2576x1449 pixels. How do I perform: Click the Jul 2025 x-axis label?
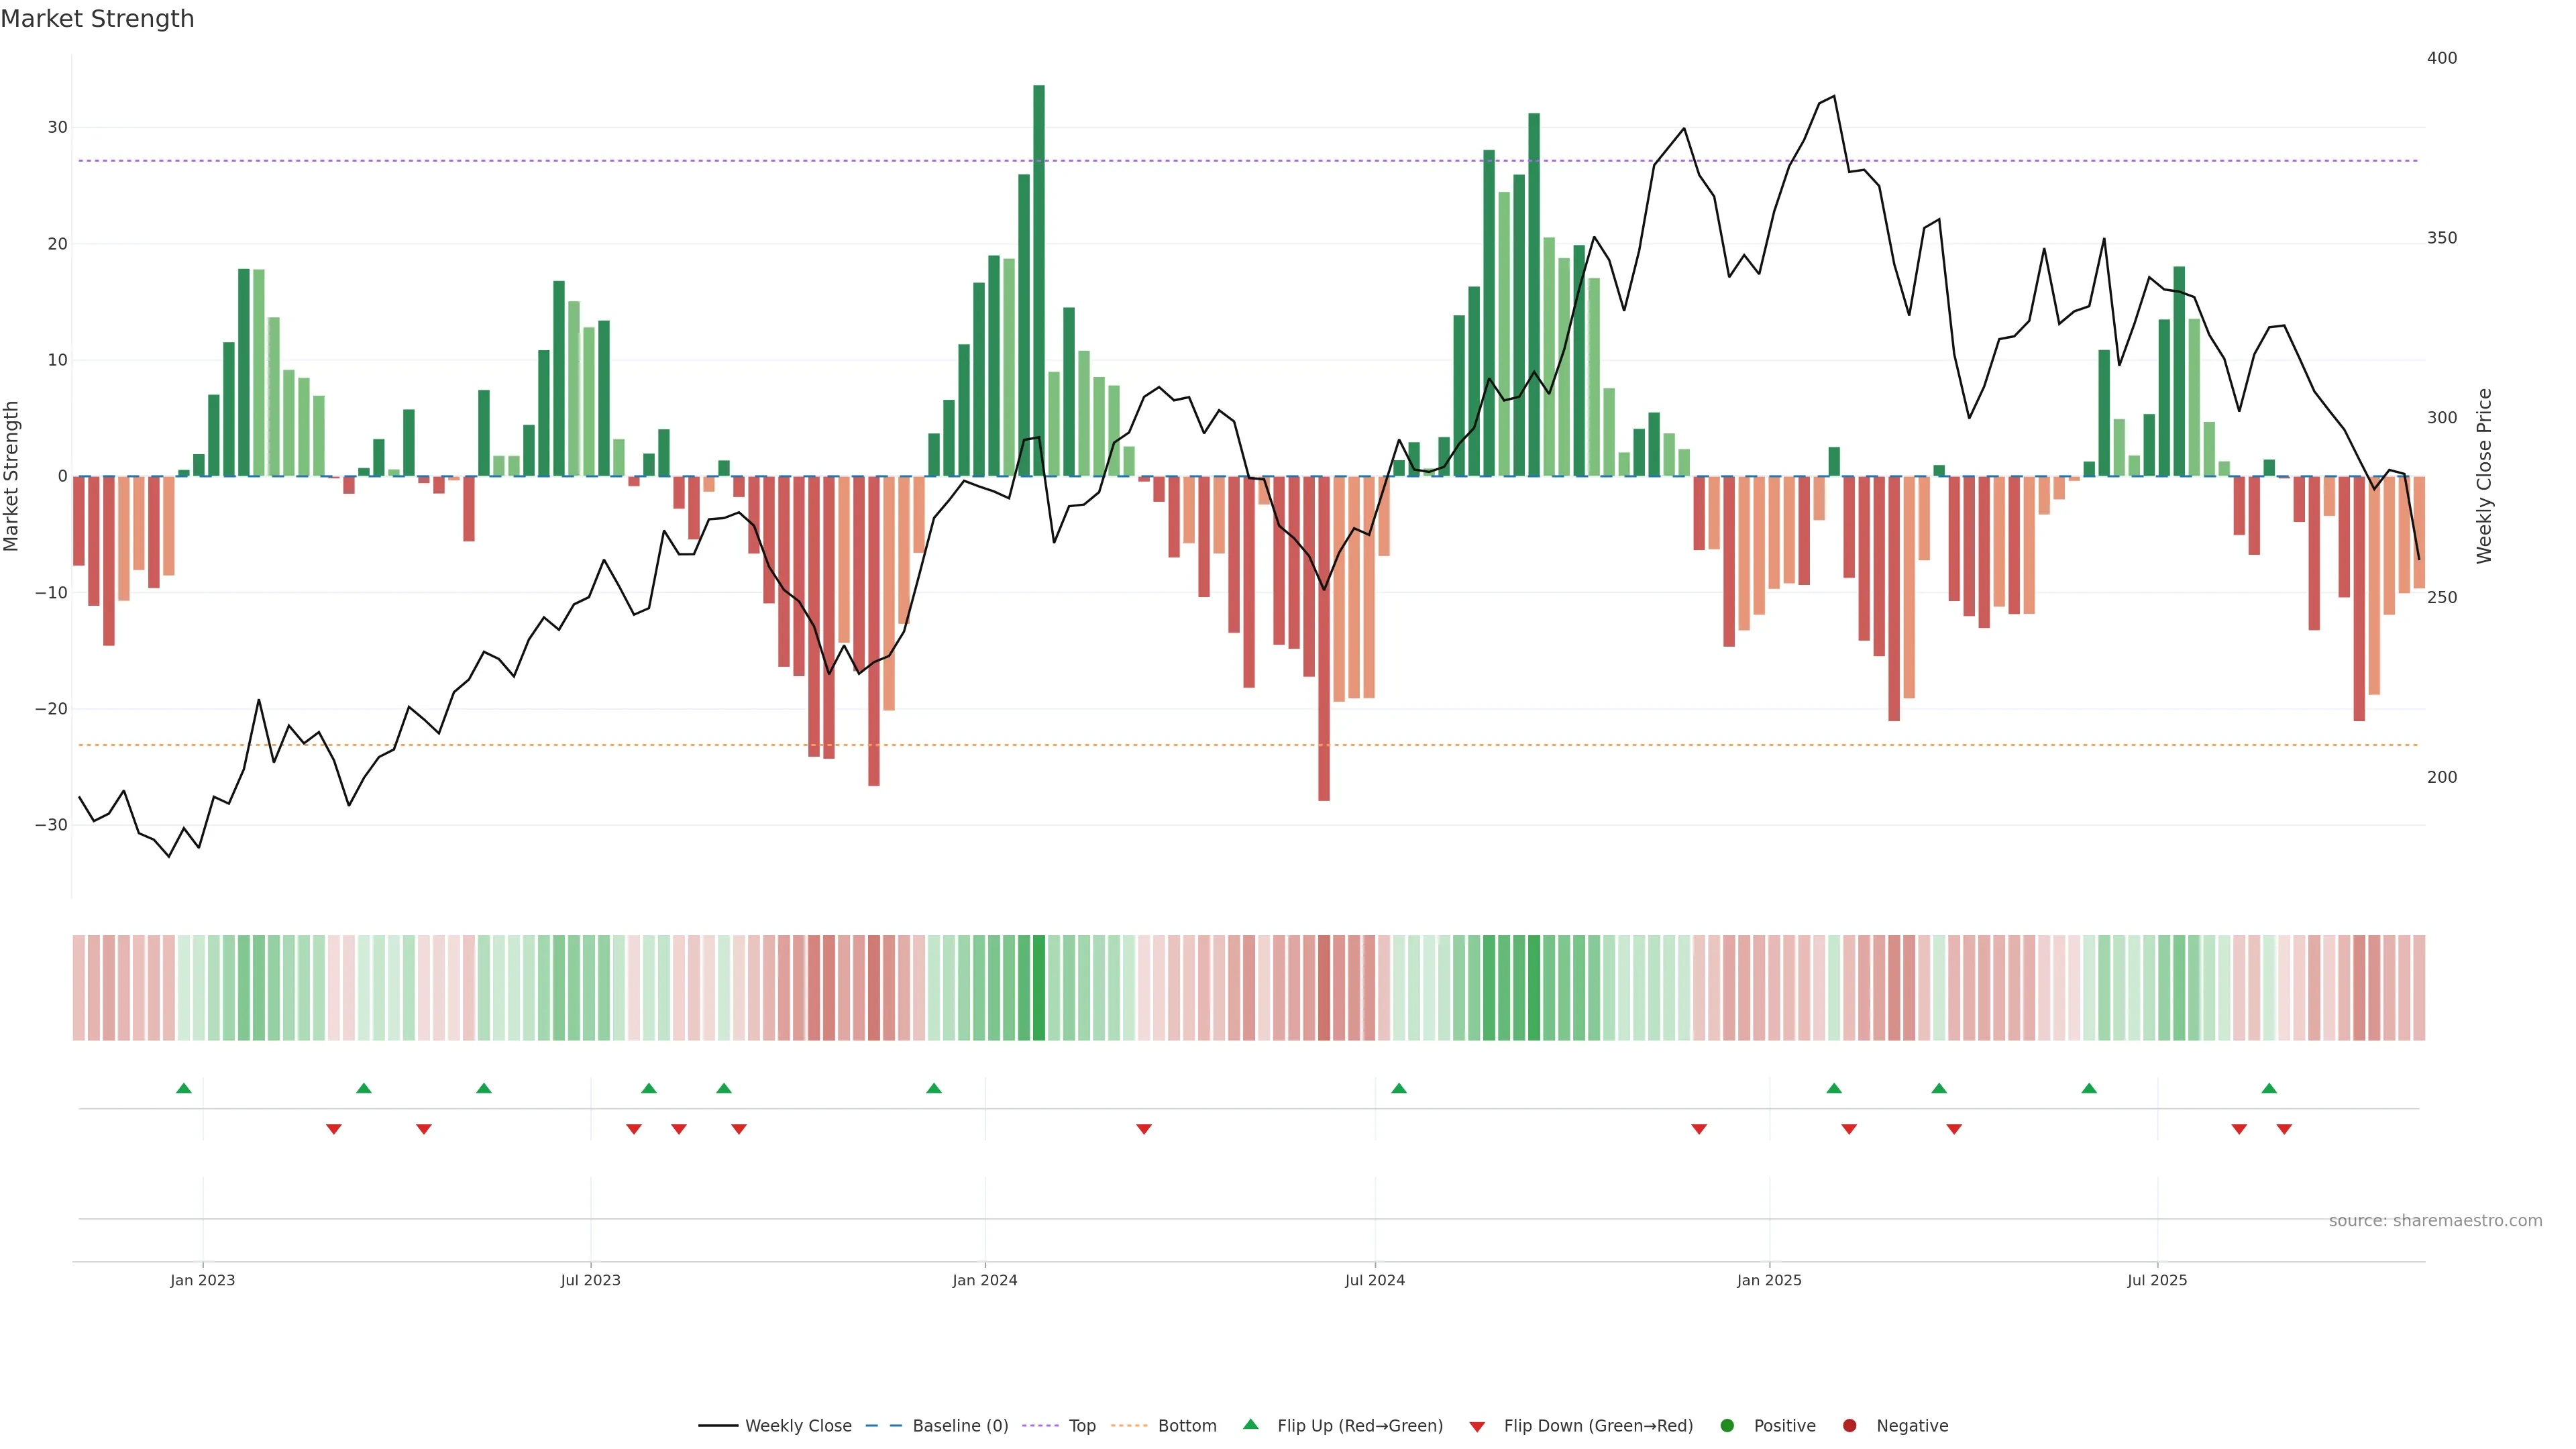pyautogui.click(x=2156, y=1280)
